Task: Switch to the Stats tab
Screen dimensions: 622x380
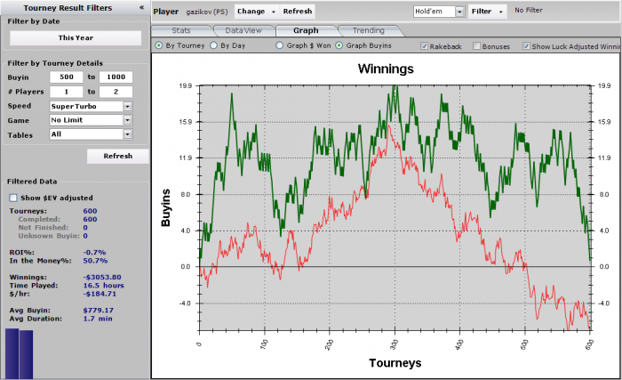Action: click(x=181, y=30)
